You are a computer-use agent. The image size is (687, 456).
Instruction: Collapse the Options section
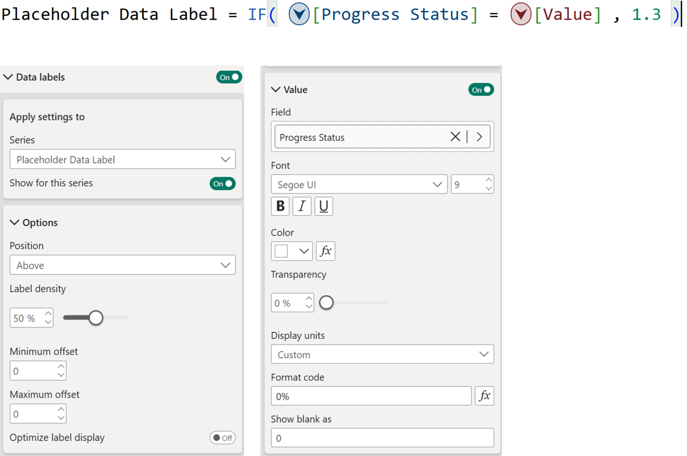point(14,222)
